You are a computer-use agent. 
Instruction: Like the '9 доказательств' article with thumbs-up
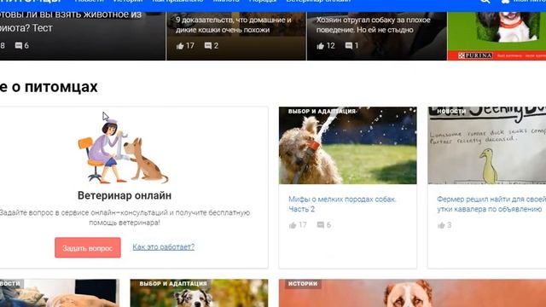[180, 45]
